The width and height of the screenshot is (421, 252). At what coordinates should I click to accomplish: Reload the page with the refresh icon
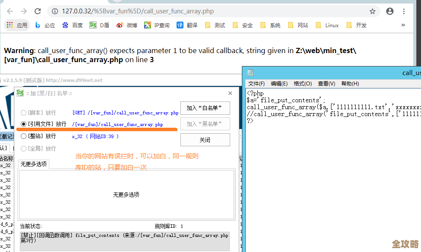[x=38, y=11]
